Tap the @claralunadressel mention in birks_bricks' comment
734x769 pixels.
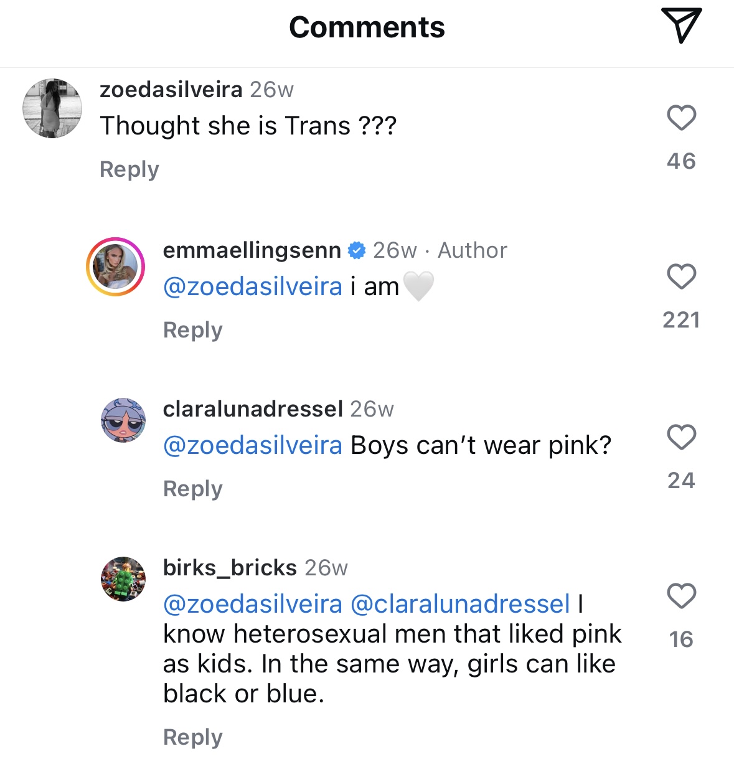pos(460,604)
